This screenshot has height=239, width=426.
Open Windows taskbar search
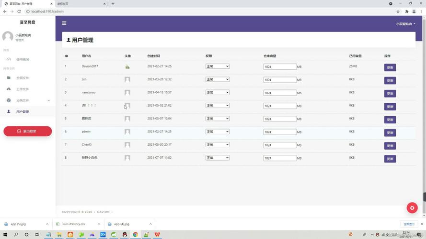[x=16, y=234]
